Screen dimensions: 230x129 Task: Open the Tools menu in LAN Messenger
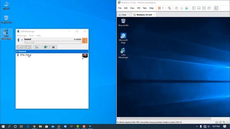(32, 35)
